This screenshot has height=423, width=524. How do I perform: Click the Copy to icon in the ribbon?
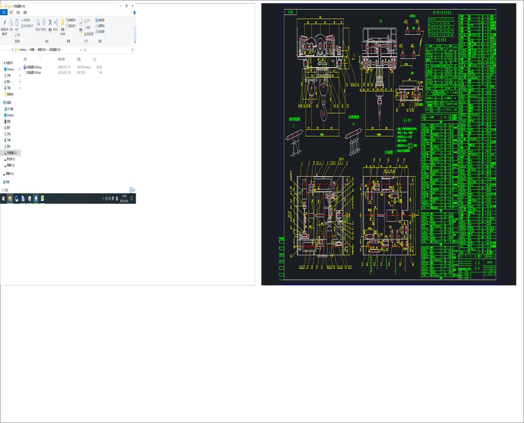point(43,23)
